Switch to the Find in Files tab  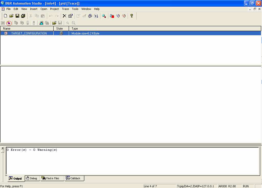click(x=52, y=178)
